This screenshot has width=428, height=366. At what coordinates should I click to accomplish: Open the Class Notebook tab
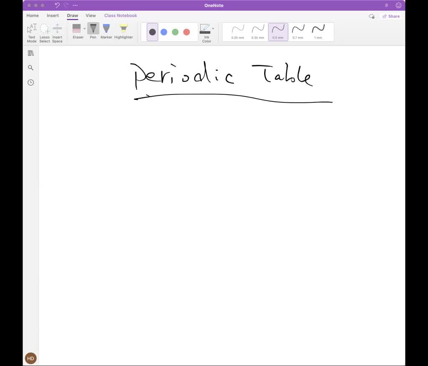[120, 15]
